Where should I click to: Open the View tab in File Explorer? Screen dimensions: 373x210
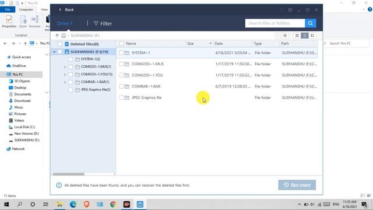(x=44, y=9)
